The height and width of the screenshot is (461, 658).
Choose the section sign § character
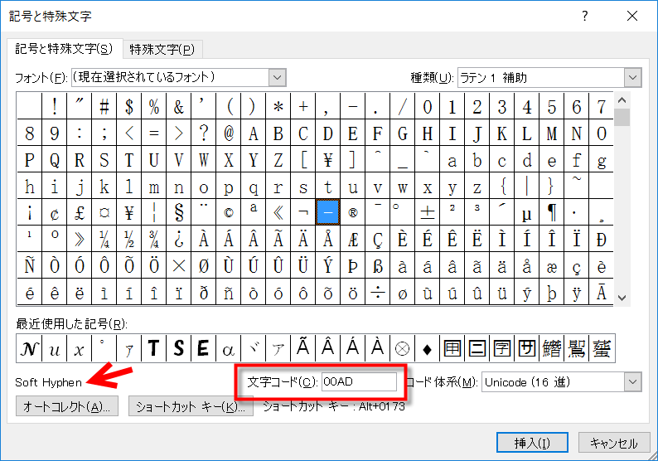coord(178,213)
